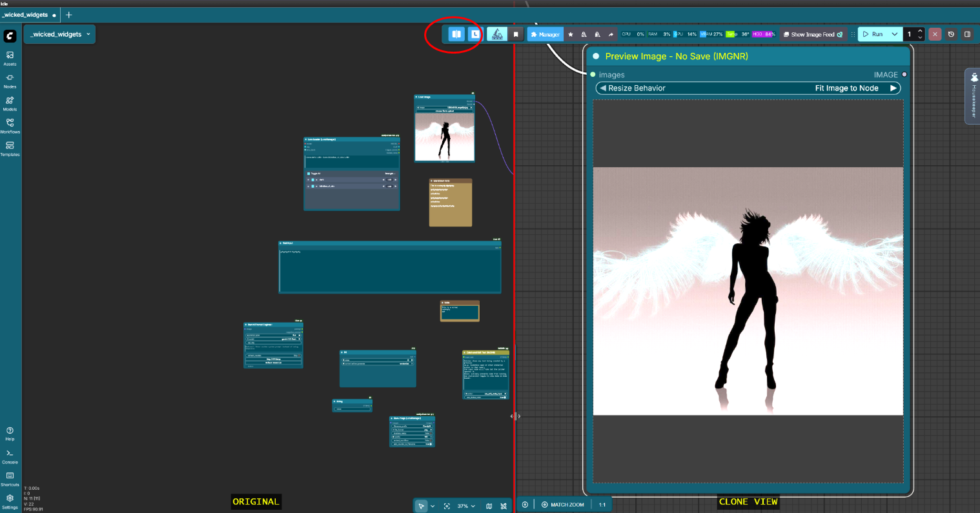Click the circled arrow icon in clone view bar
The height and width of the screenshot is (513, 980).
[525, 505]
